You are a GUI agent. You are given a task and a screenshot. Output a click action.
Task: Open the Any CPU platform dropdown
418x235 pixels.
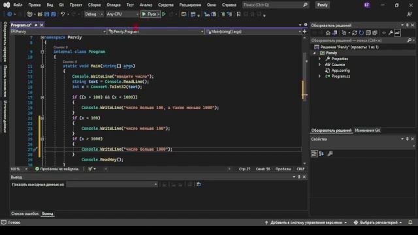(122, 14)
